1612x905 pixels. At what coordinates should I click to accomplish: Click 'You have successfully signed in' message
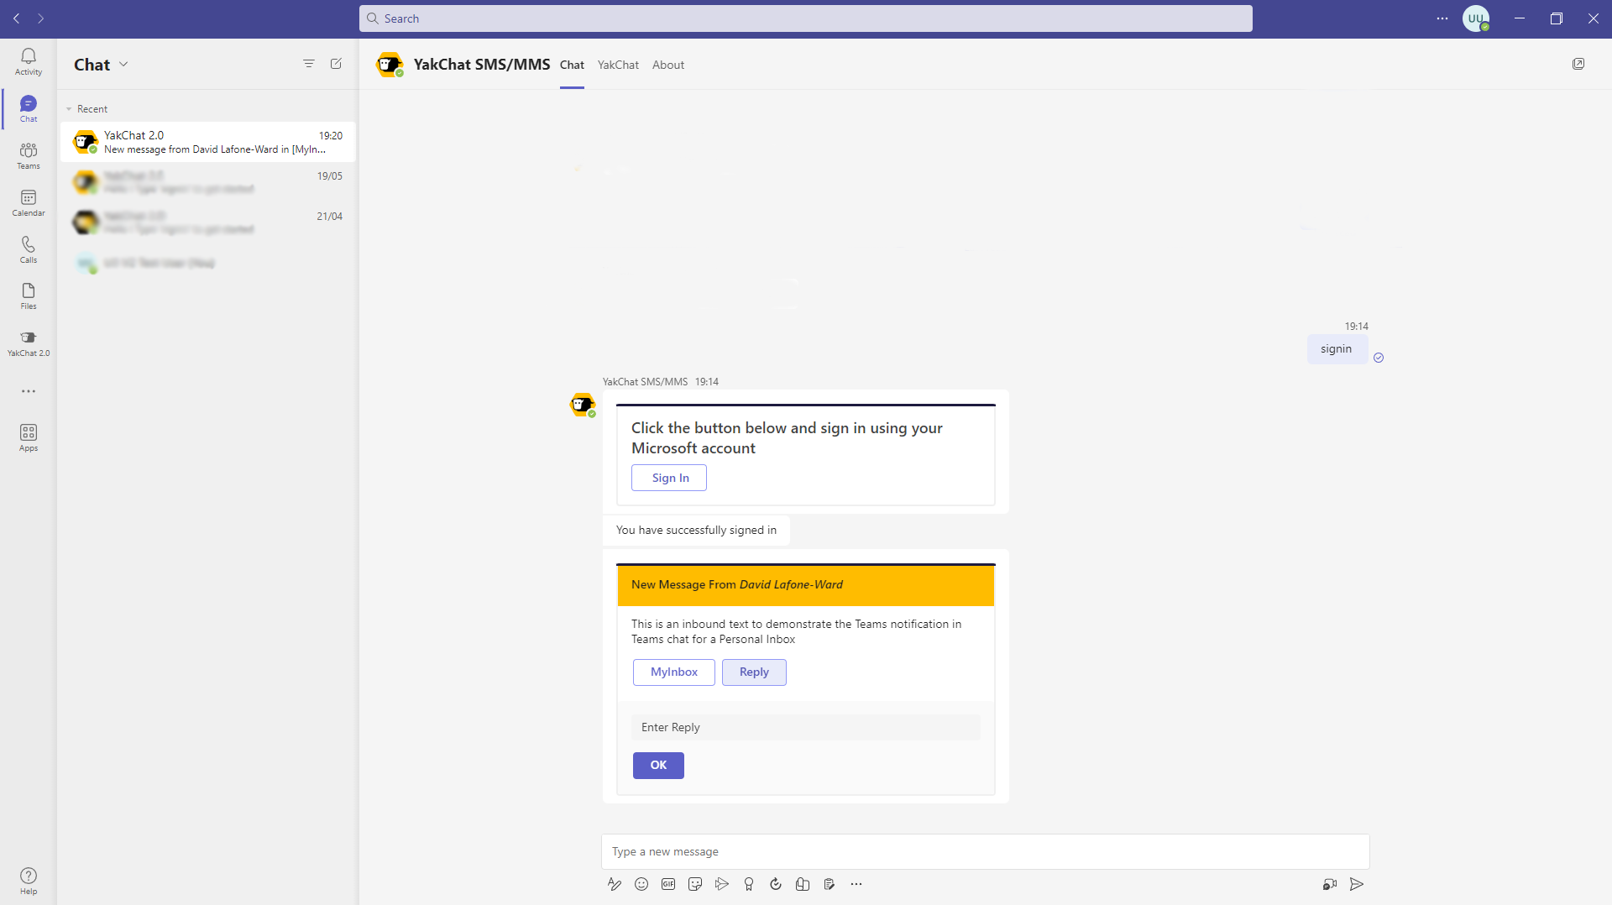[x=696, y=531]
